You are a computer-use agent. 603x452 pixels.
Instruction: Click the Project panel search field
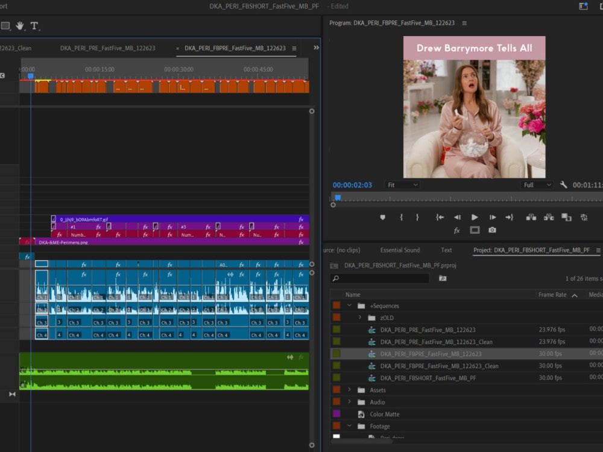pyautogui.click(x=380, y=278)
